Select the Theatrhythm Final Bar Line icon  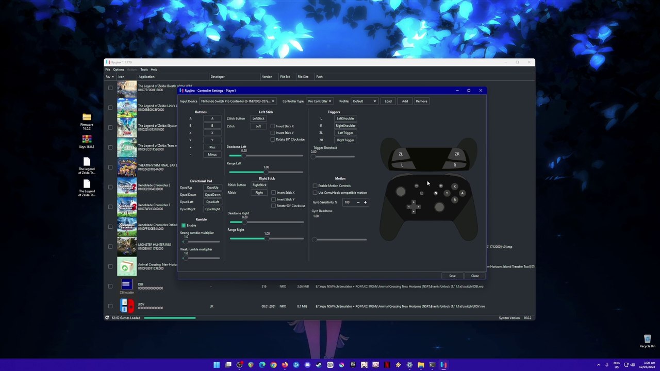click(127, 167)
